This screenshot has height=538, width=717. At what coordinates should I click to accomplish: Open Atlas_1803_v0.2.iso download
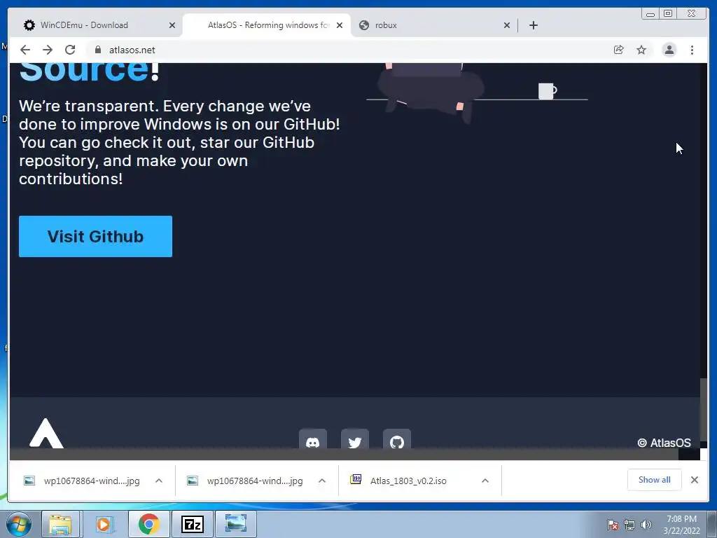[398, 481]
